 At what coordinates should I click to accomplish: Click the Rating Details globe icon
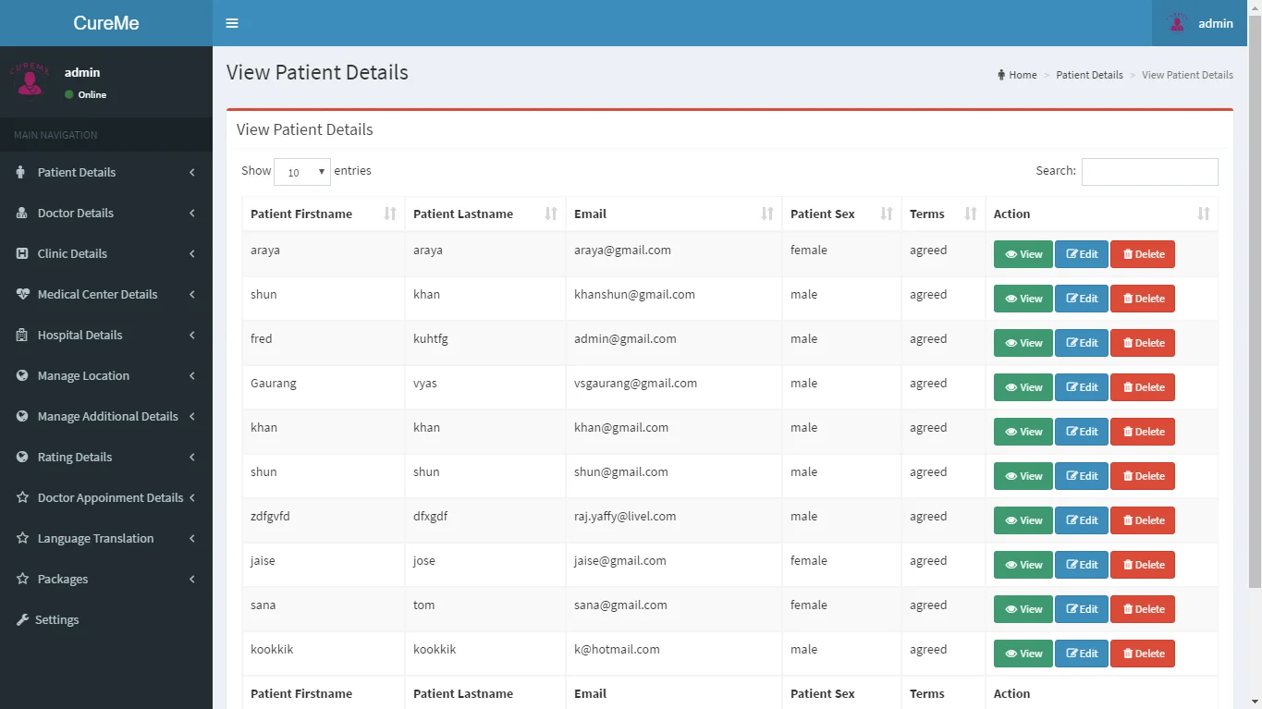[22, 457]
